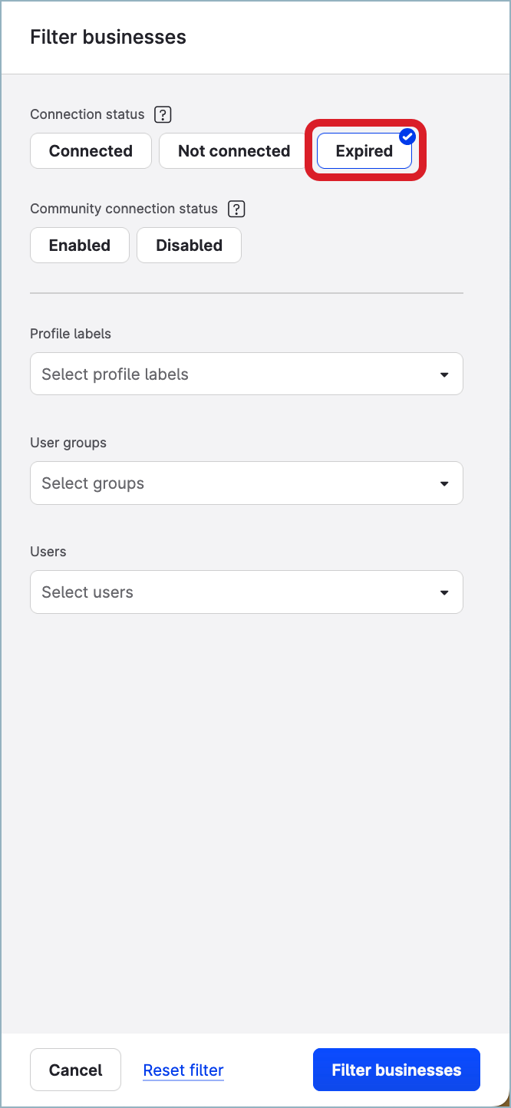Click the Profile labels dropdown arrow
The height and width of the screenshot is (1108, 511).
(x=444, y=374)
